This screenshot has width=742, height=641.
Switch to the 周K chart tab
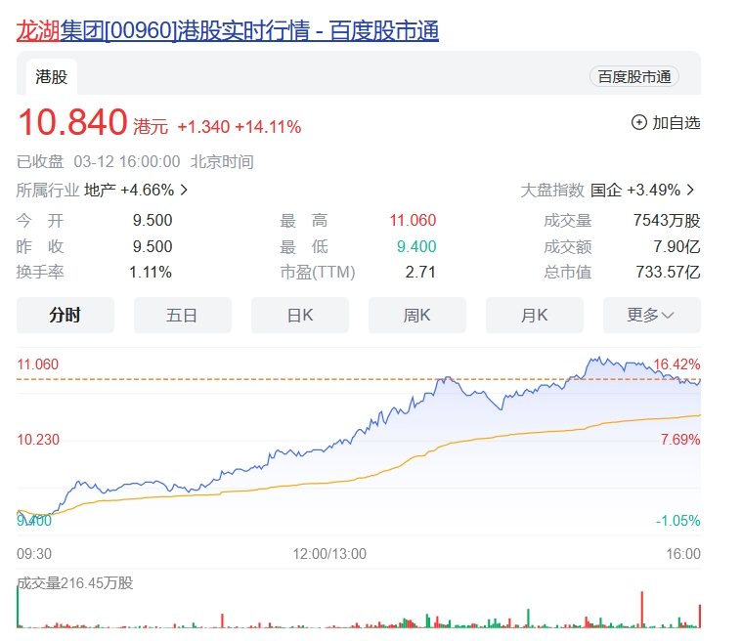(x=417, y=315)
